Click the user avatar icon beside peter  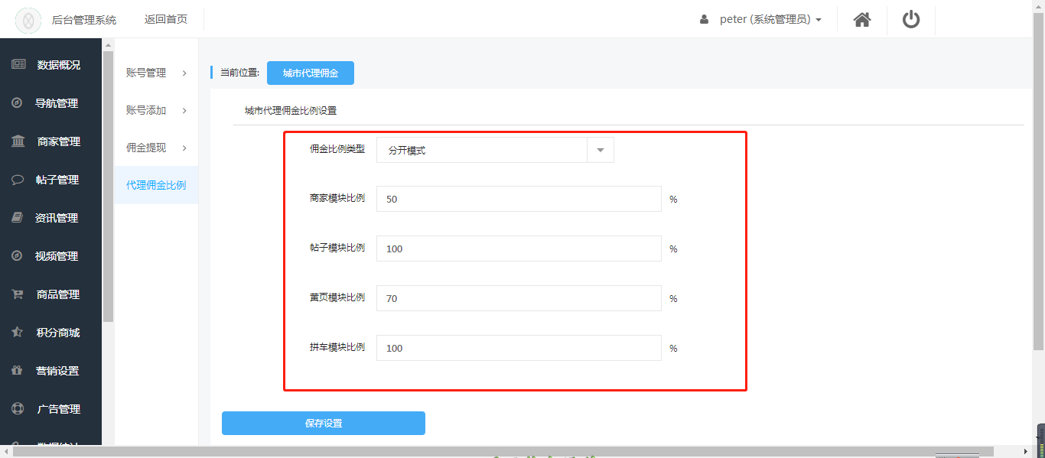pos(704,20)
